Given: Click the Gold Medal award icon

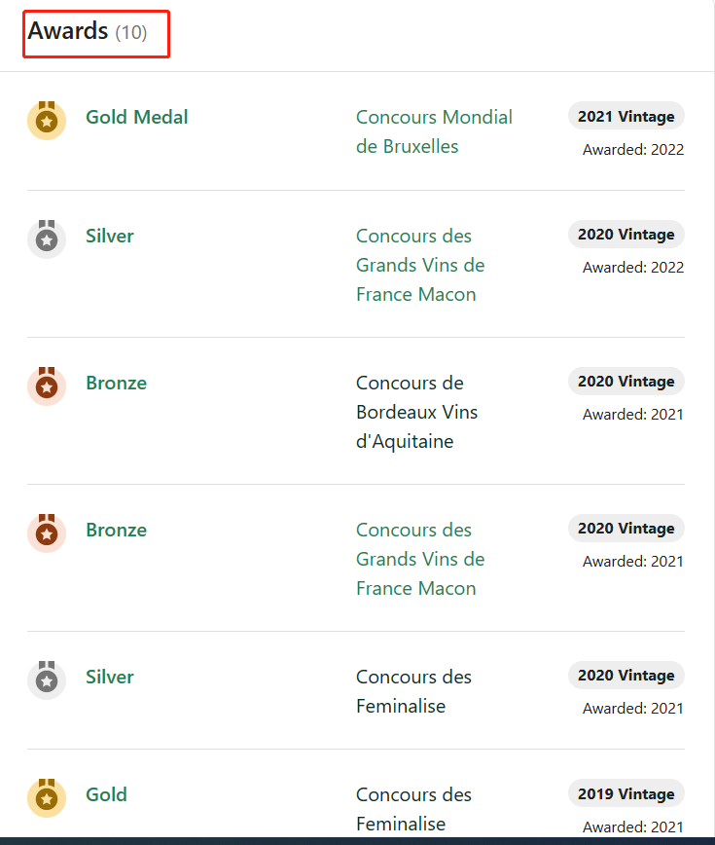Looking at the screenshot, I should [47, 120].
